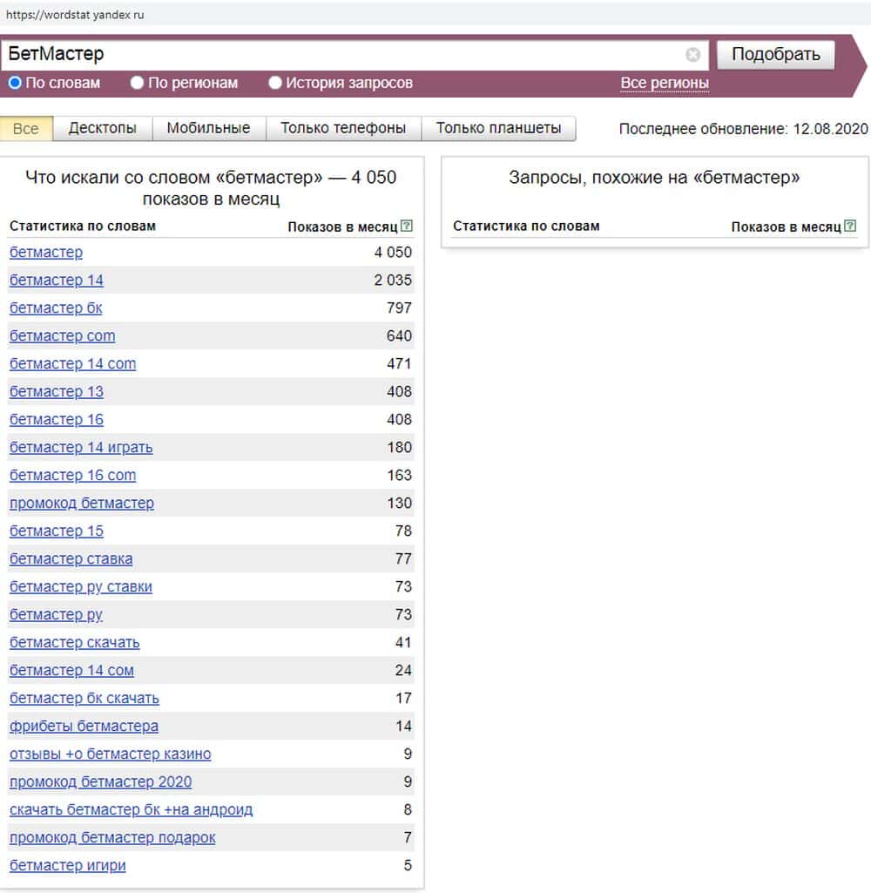871x893 pixels.
Task: Click the '797' monthly shows value
Action: pos(399,308)
